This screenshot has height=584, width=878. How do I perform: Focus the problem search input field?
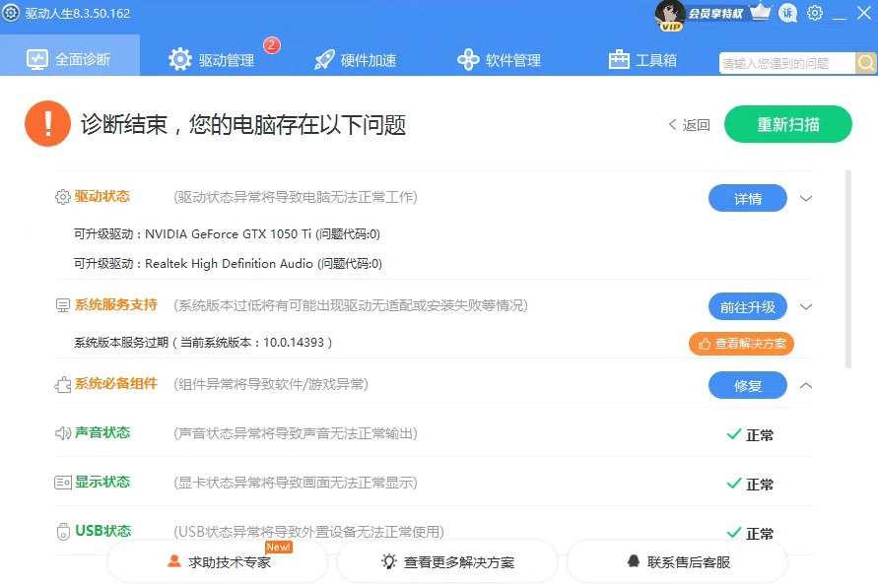tap(786, 63)
